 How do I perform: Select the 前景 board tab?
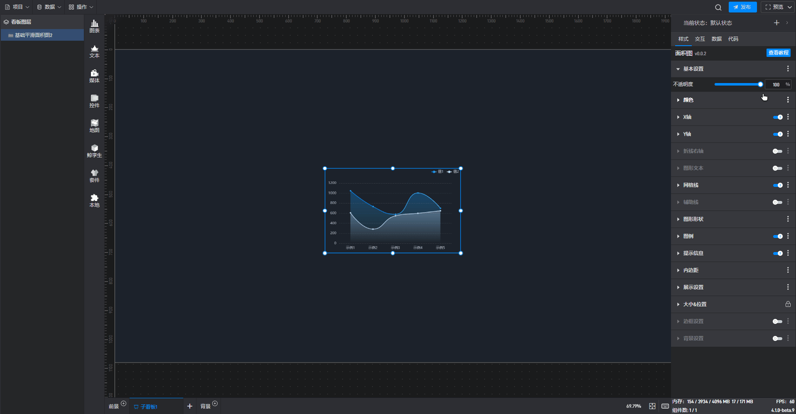[114, 406]
